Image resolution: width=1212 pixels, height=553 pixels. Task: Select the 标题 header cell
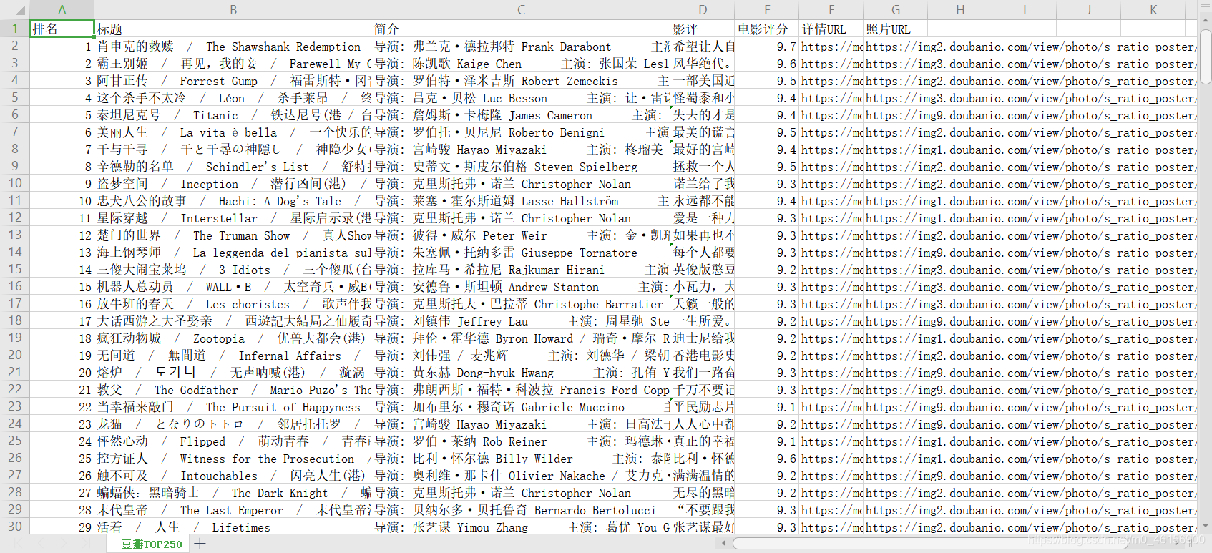(233, 29)
